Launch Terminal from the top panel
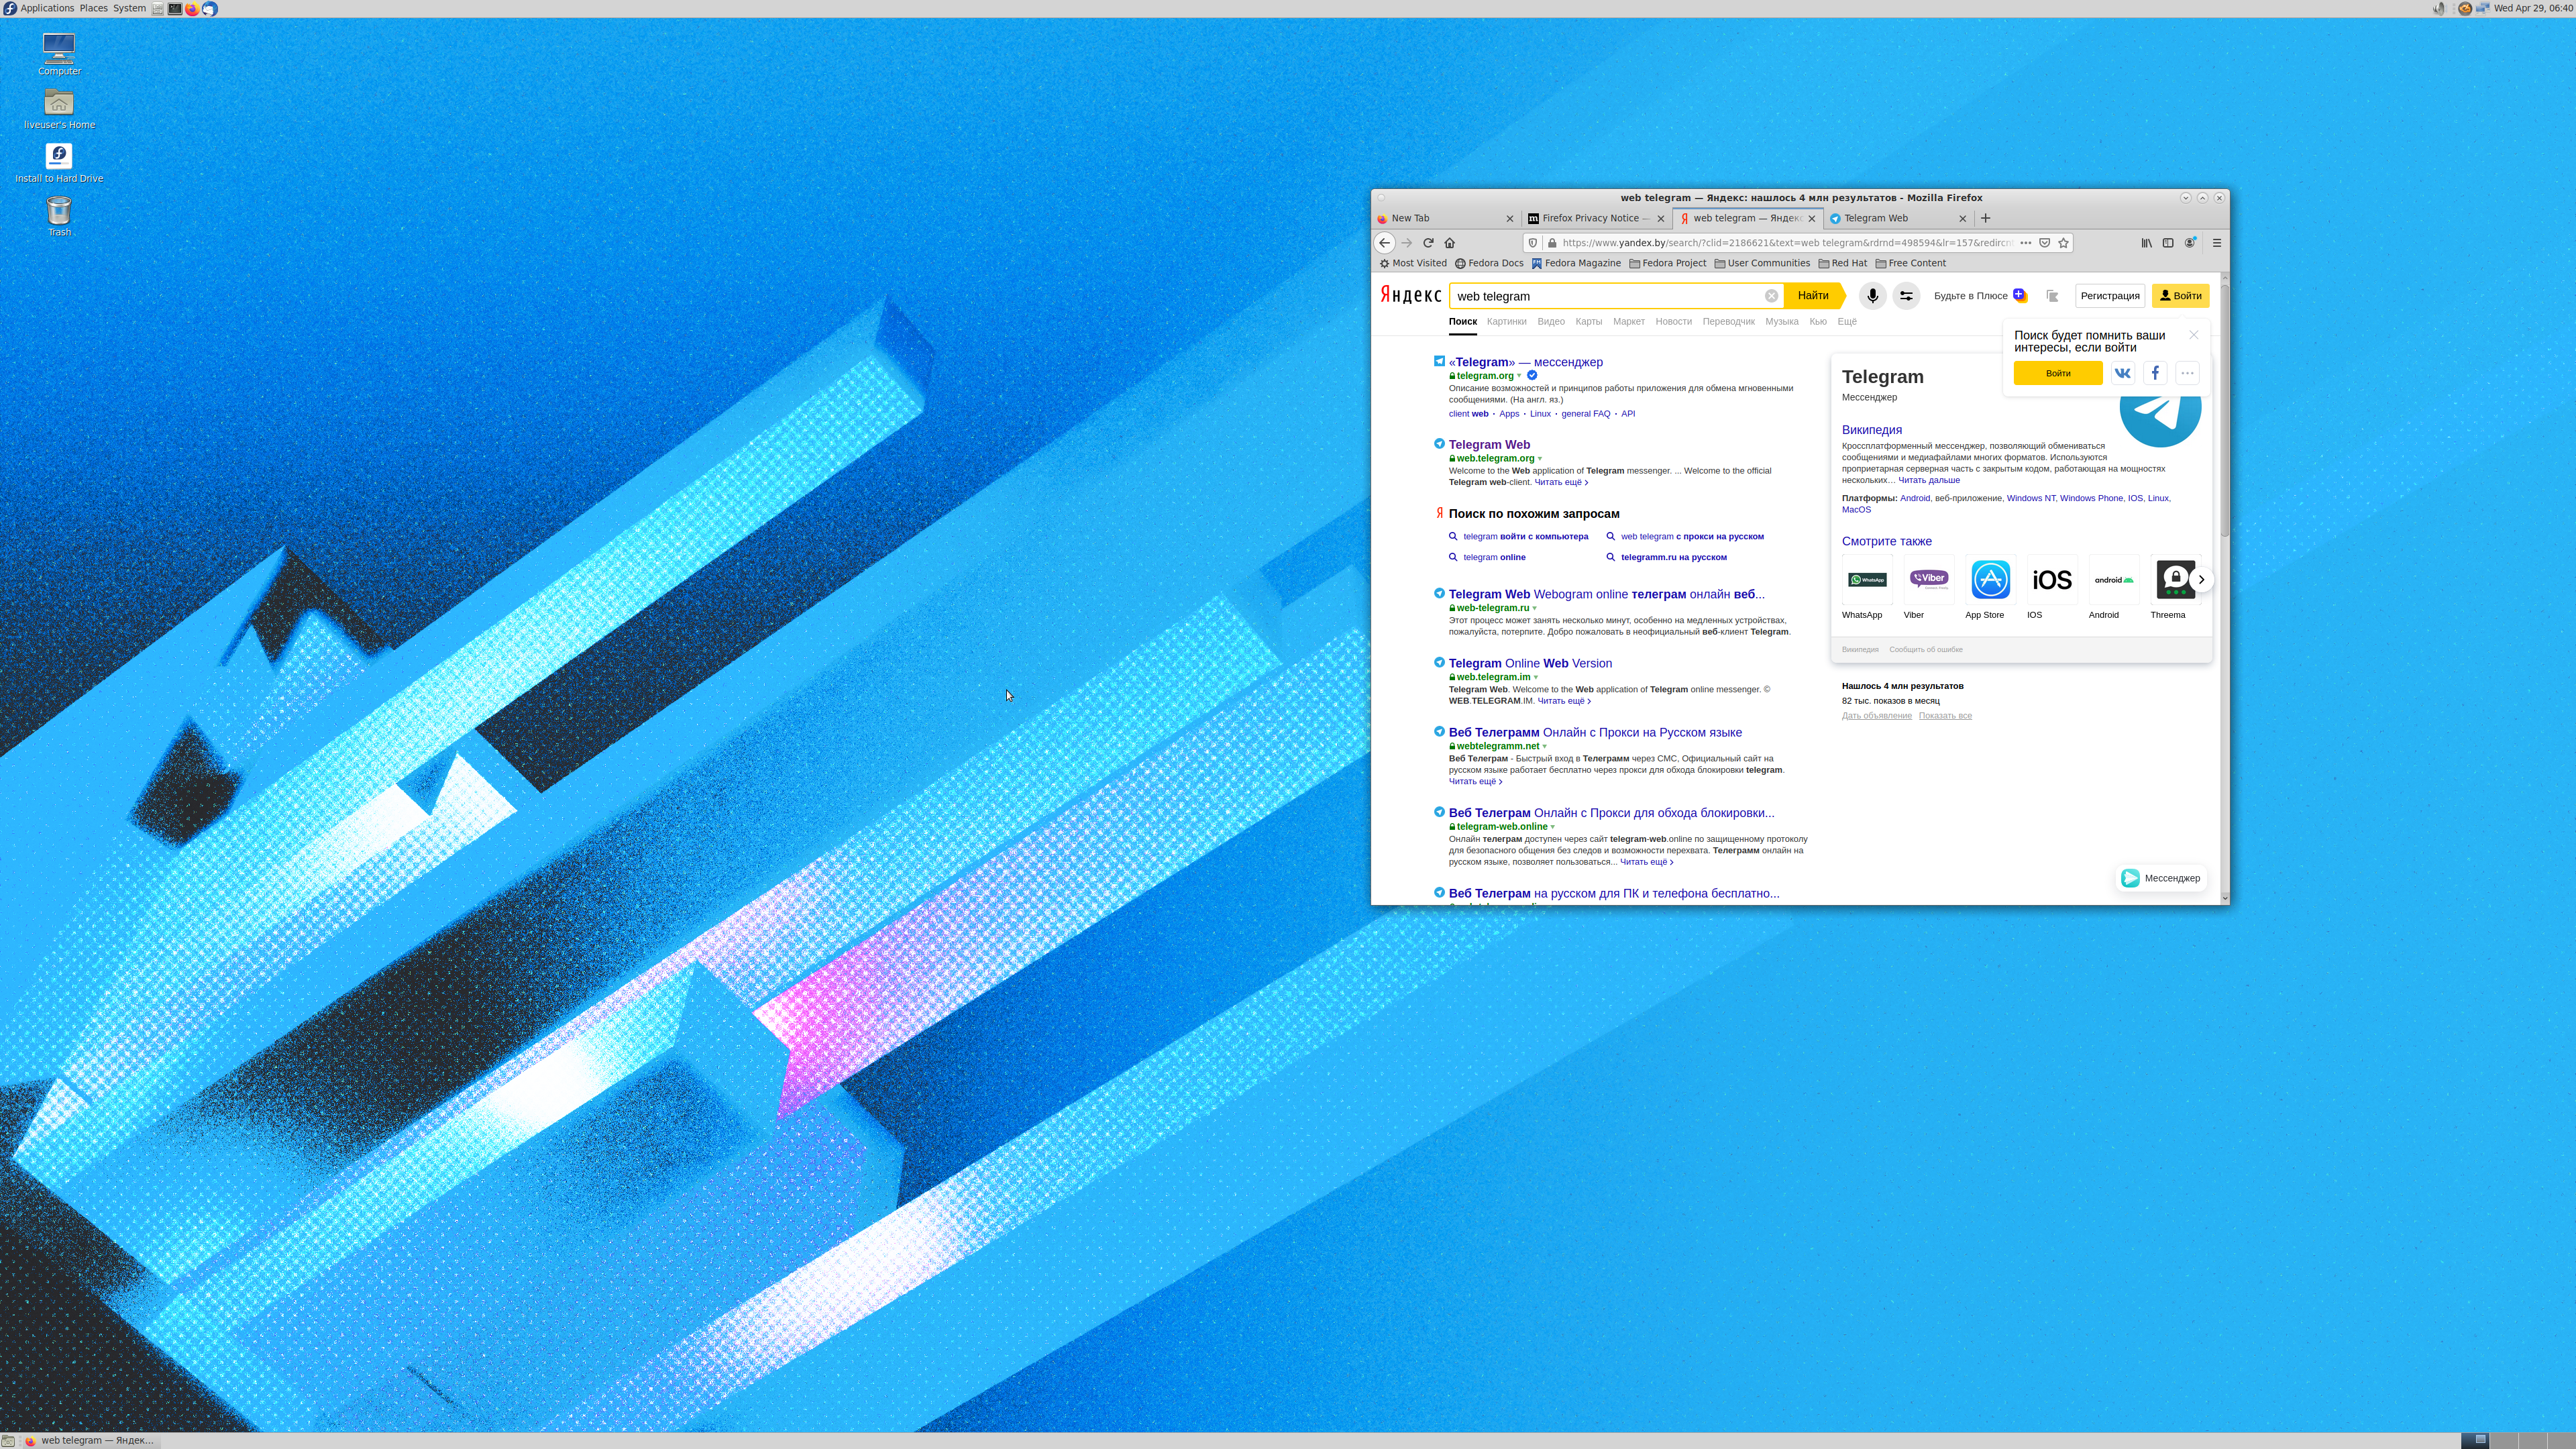 (x=174, y=8)
